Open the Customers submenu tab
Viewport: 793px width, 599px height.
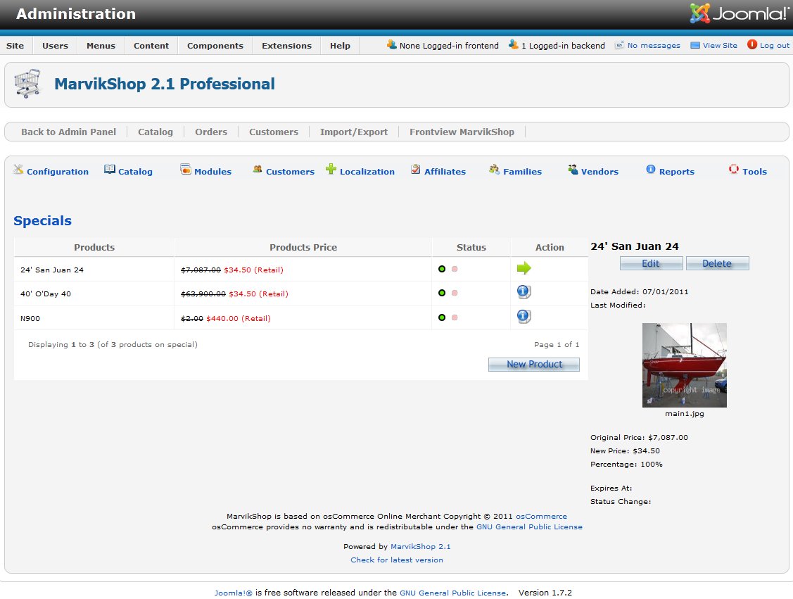pos(274,132)
